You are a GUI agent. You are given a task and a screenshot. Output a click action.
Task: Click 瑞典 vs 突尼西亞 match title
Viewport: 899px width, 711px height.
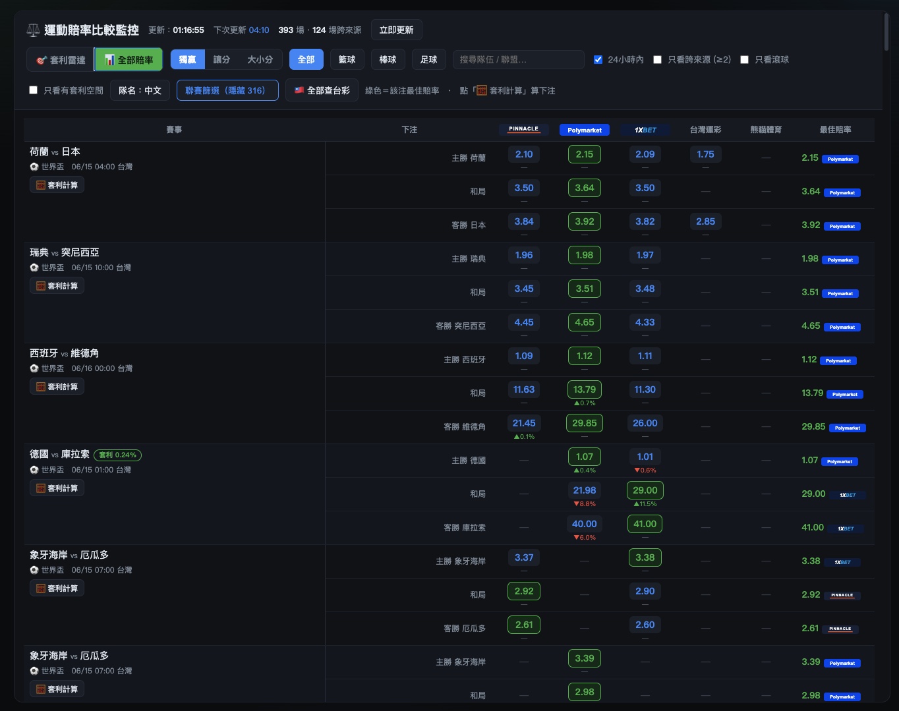[x=65, y=252]
